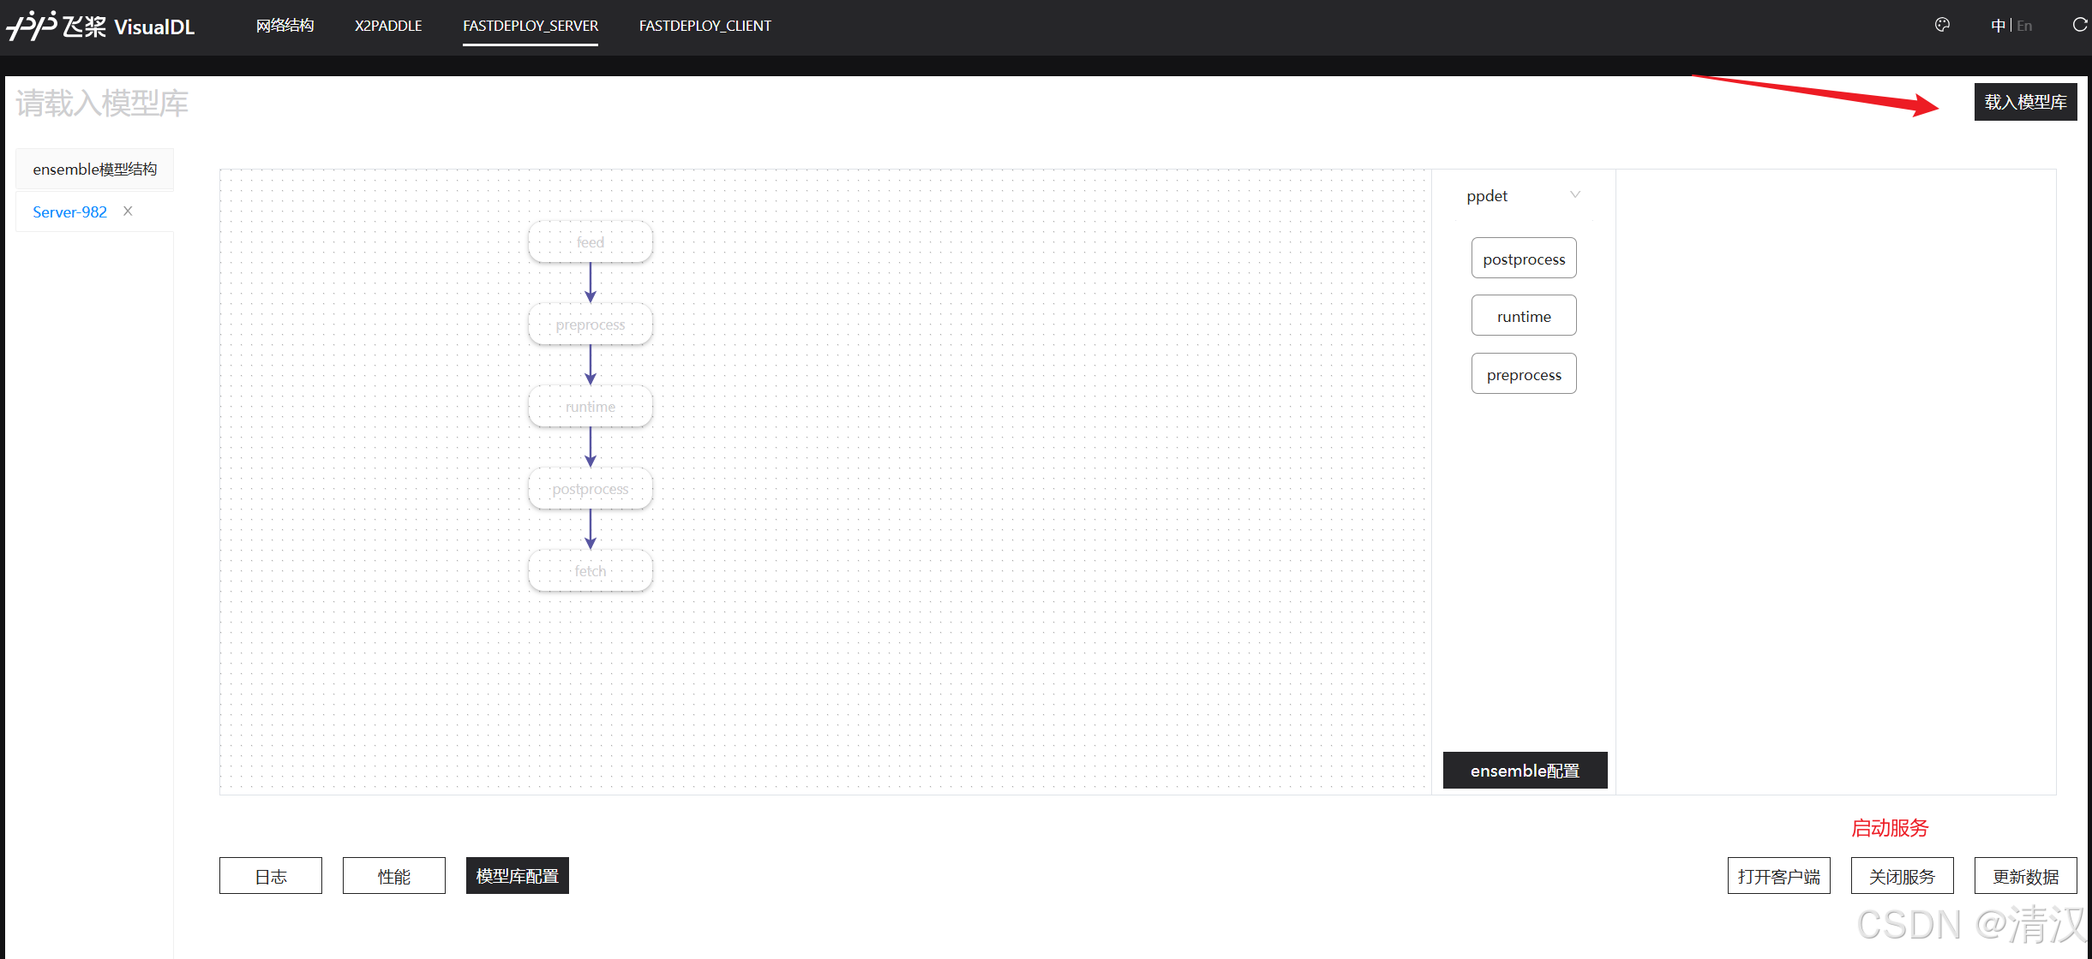Open the theme palette icon
This screenshot has height=959, width=2092.
(1942, 25)
